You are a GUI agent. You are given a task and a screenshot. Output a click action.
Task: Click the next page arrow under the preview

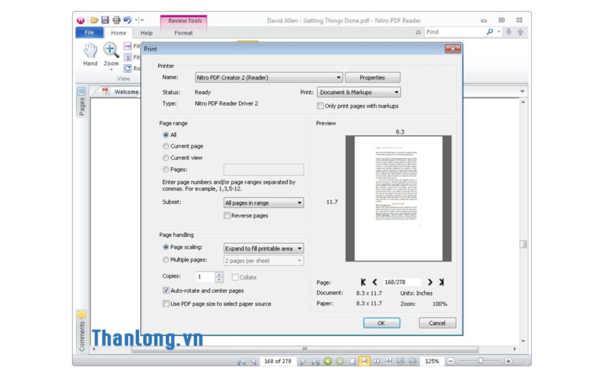(431, 282)
